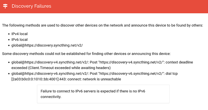Image resolution: width=208 pixels, height=110 pixels.
Task: Click the 'dial tcp' error text
Action: [172, 74]
